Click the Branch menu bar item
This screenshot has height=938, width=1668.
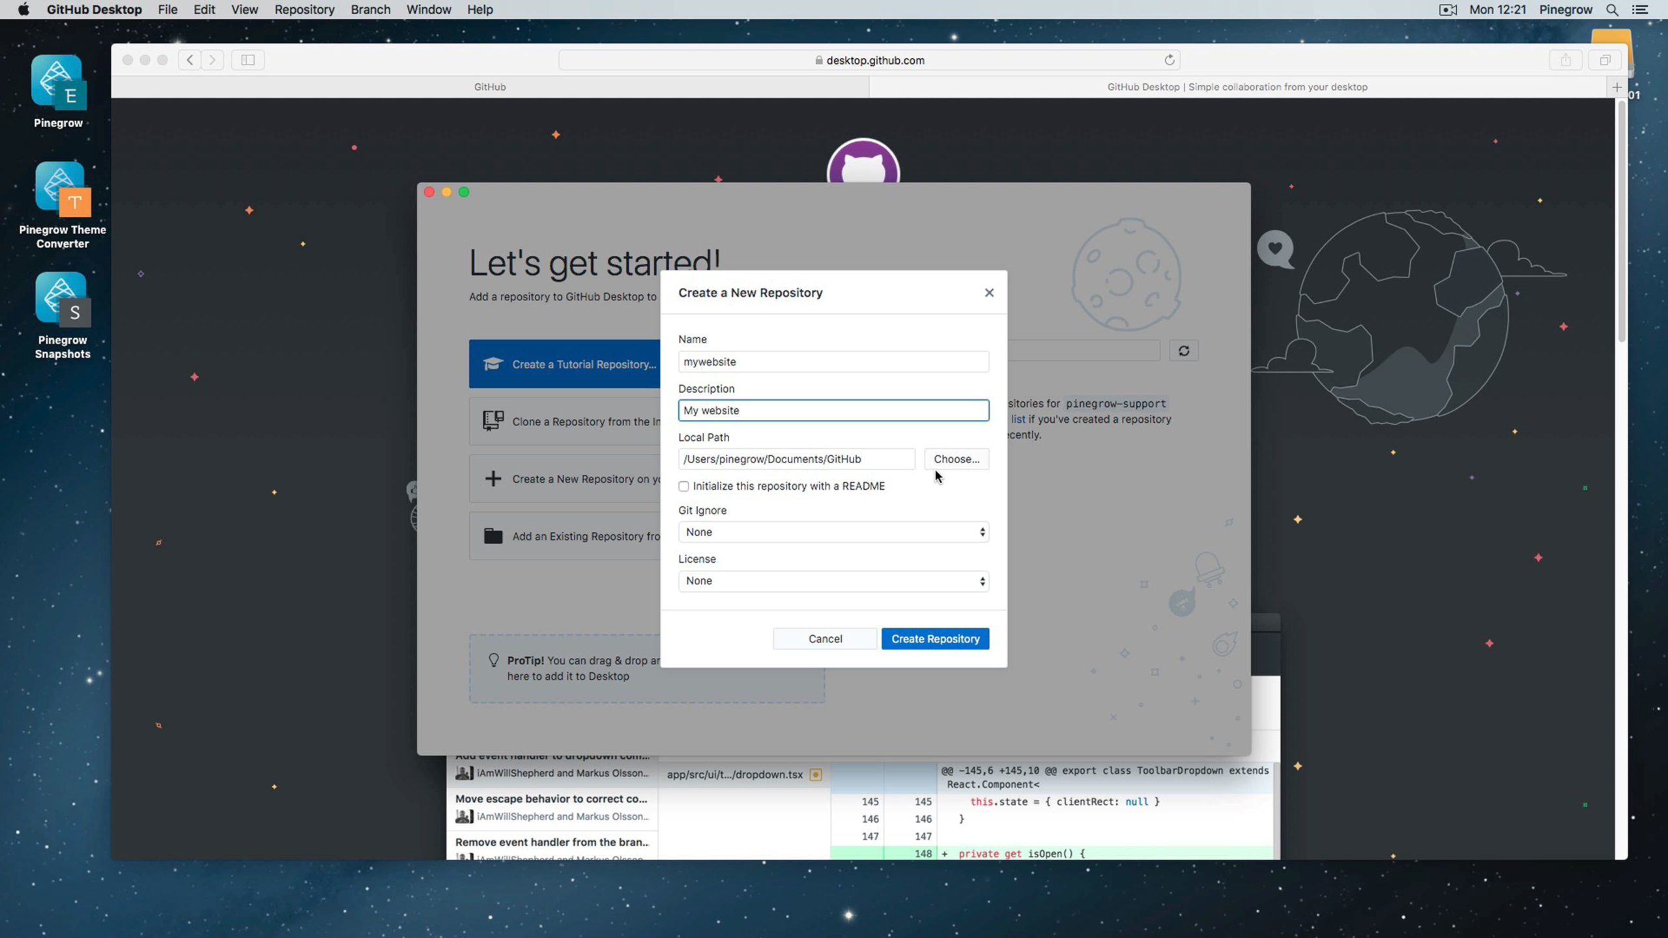tap(370, 9)
